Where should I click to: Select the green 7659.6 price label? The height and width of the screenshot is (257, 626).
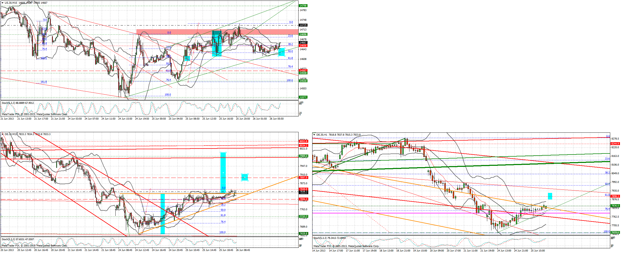[x=615, y=233]
